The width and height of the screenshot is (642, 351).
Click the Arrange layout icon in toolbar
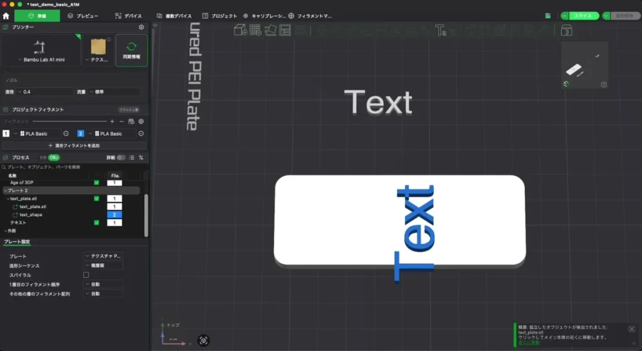point(285,30)
